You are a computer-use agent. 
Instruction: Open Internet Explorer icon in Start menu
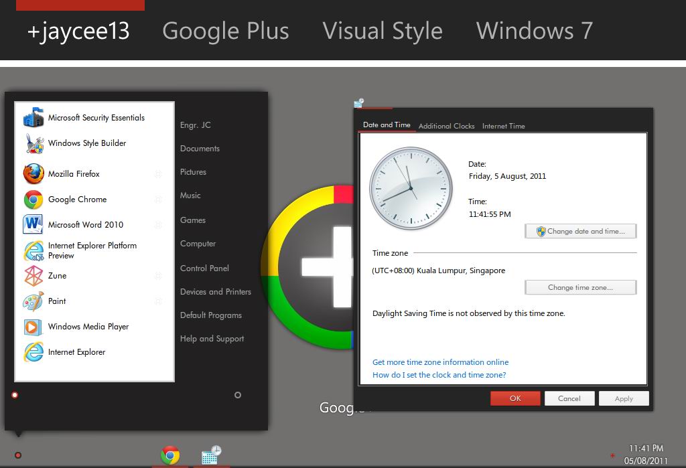pos(33,352)
